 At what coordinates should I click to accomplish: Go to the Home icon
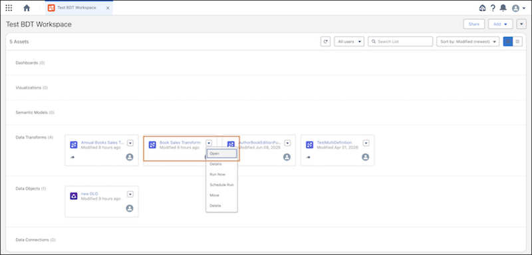click(27, 8)
